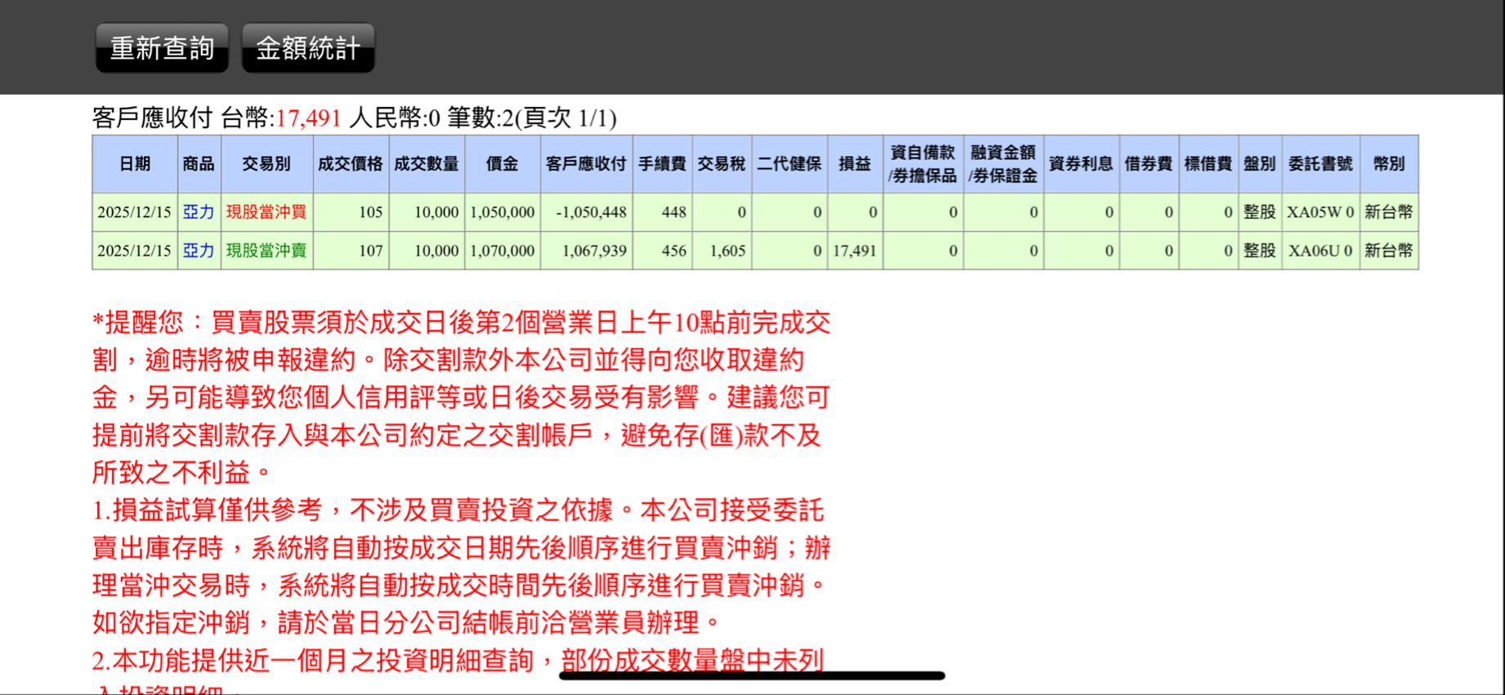Click the 融資金額/券保證金 column header
This screenshot has width=1505, height=695.
click(x=1003, y=164)
